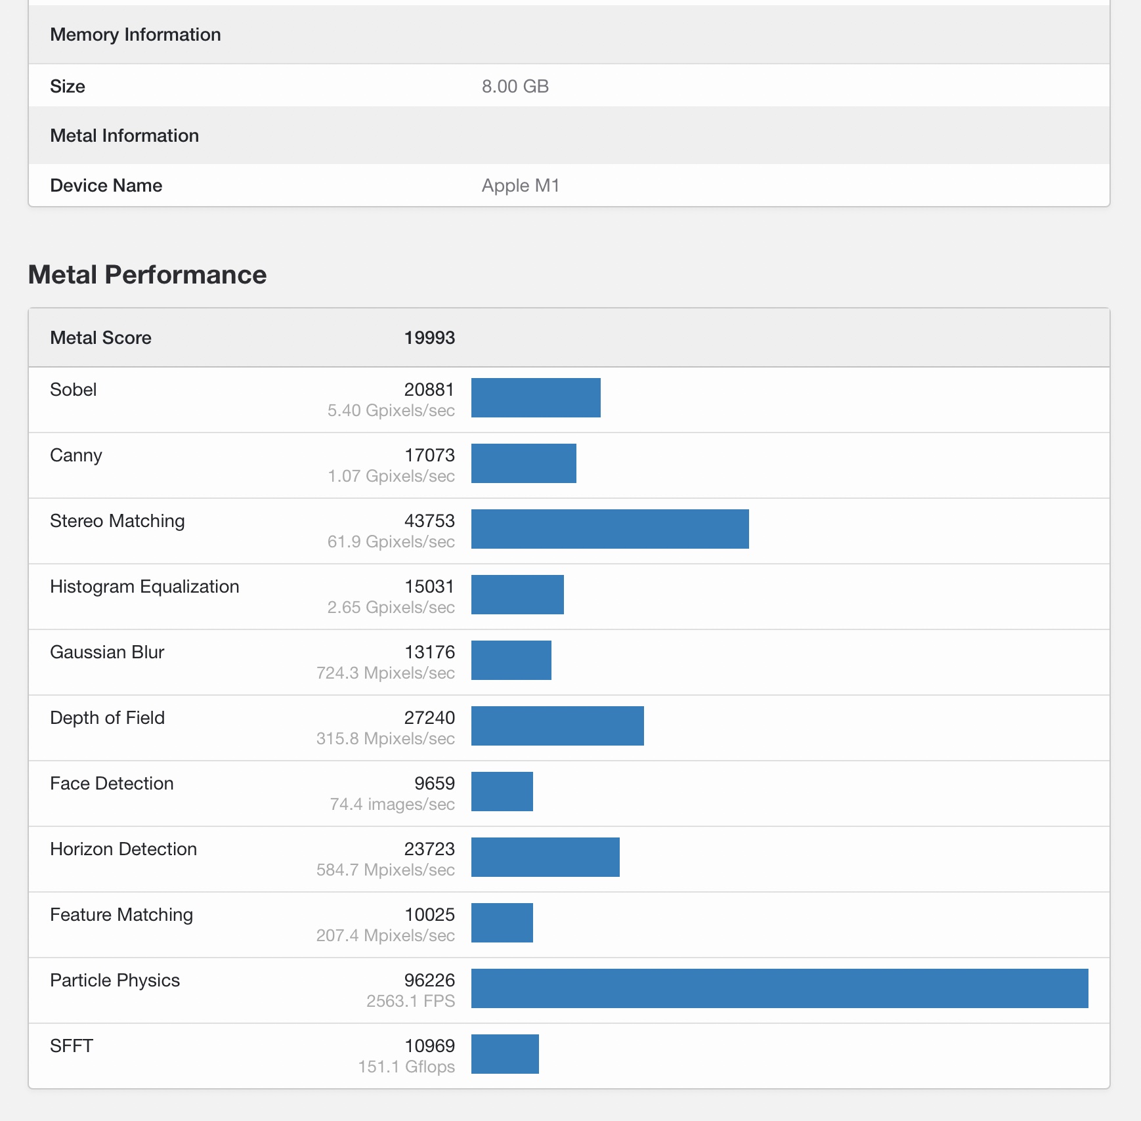
Task: Select the SFFT benchmark name
Action: 72,1046
